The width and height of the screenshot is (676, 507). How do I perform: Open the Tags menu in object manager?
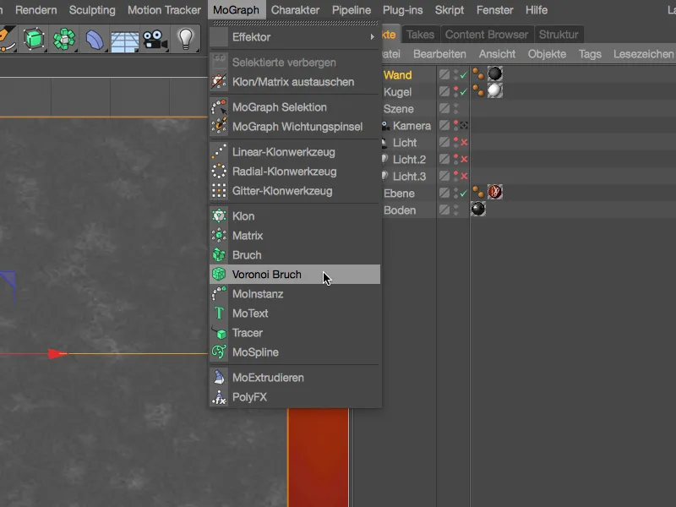click(x=590, y=54)
